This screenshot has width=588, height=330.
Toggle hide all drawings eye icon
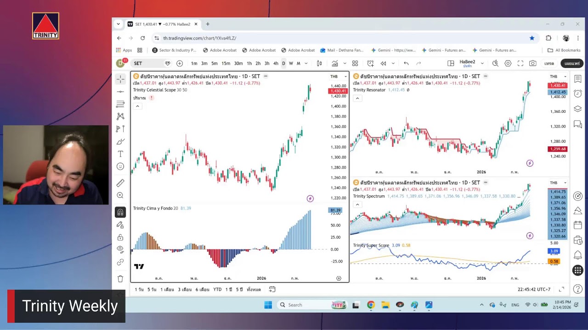(120, 249)
